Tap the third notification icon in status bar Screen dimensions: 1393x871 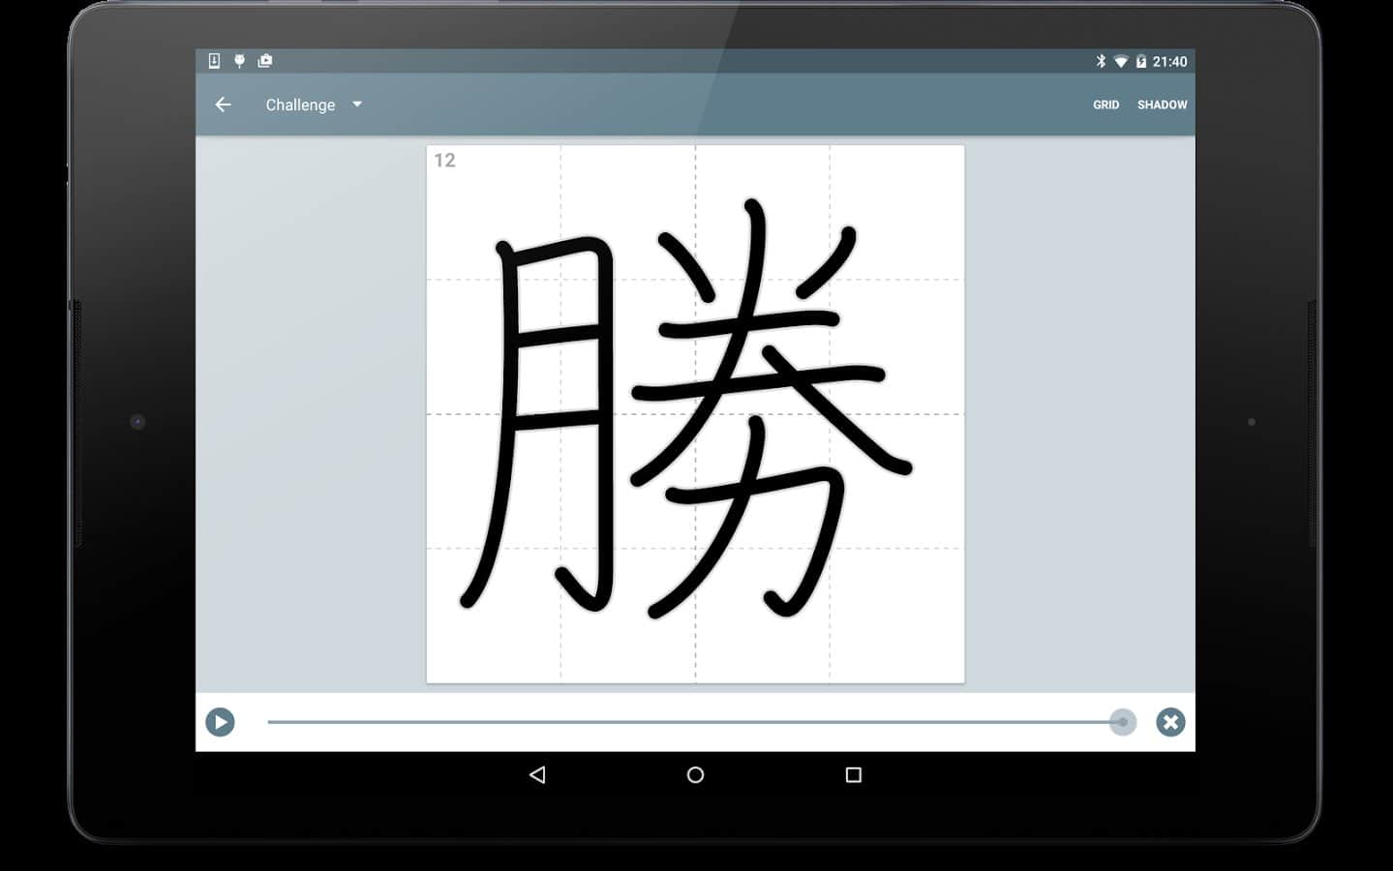tap(265, 61)
